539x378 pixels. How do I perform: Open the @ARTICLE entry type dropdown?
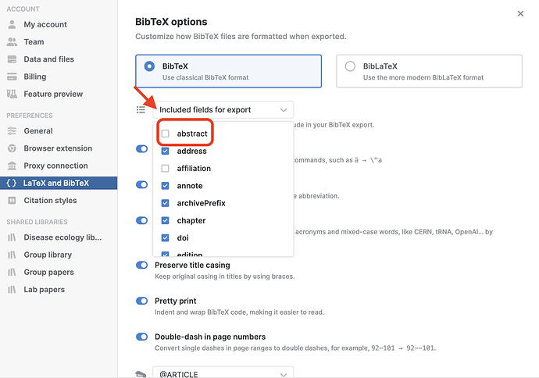click(223, 373)
